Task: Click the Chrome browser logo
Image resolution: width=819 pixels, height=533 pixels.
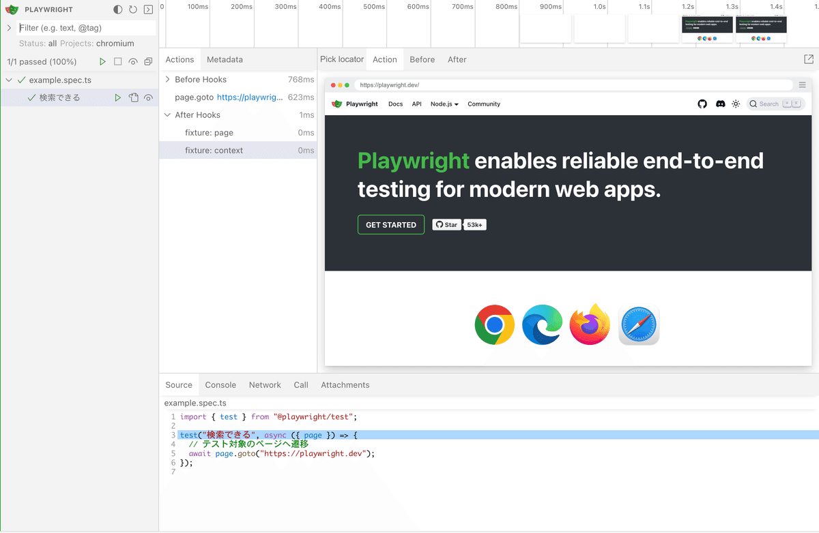Action: click(x=495, y=324)
